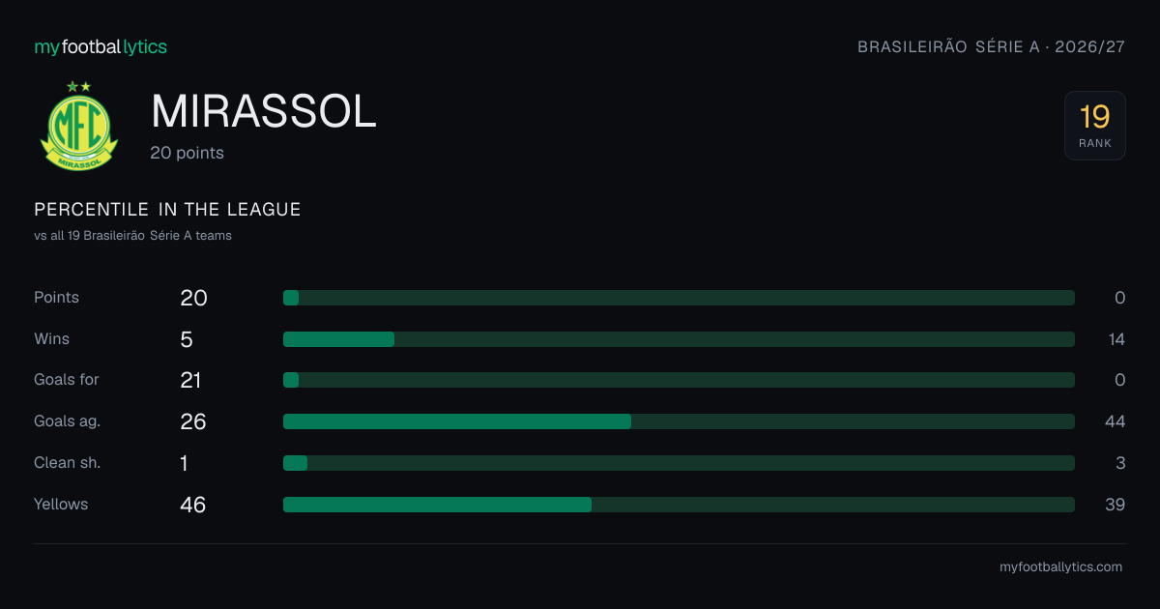Click the Wins value 5
Viewport: 1160px width, 609px height.
click(187, 339)
